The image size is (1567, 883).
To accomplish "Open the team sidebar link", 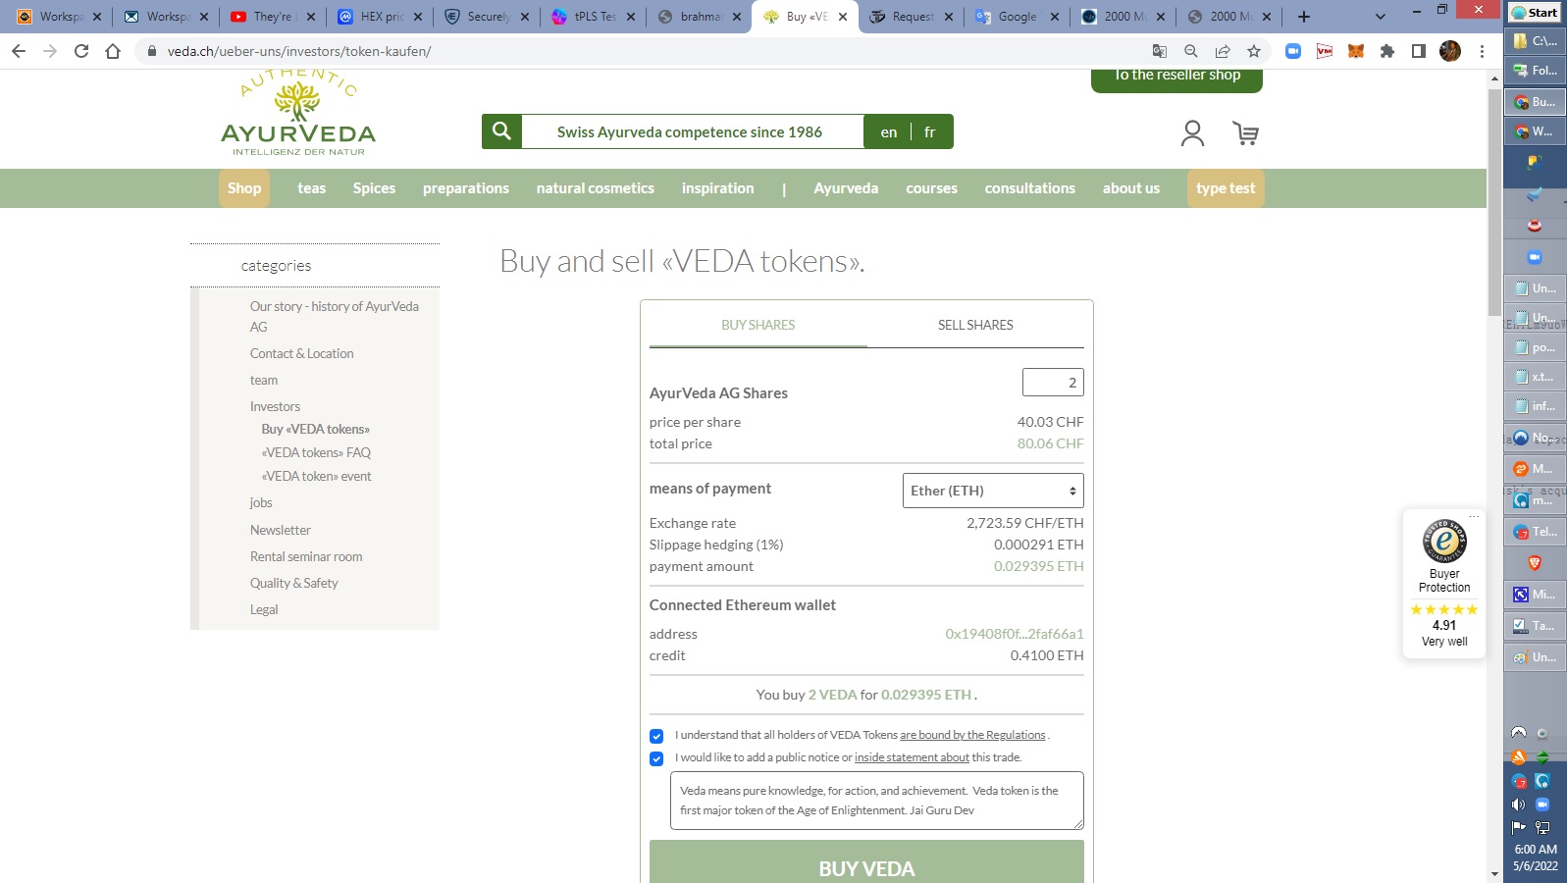I will (263, 380).
